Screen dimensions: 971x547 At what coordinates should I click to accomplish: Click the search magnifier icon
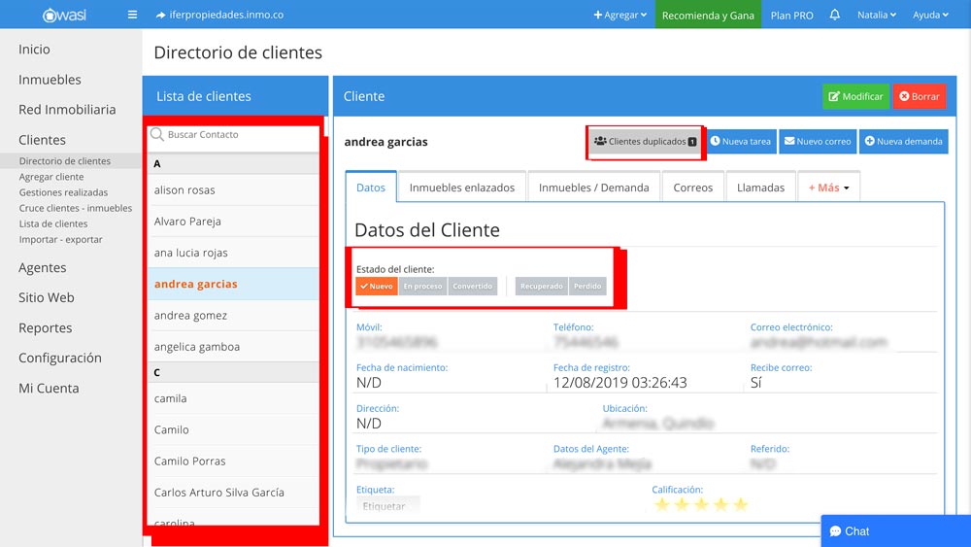(157, 135)
